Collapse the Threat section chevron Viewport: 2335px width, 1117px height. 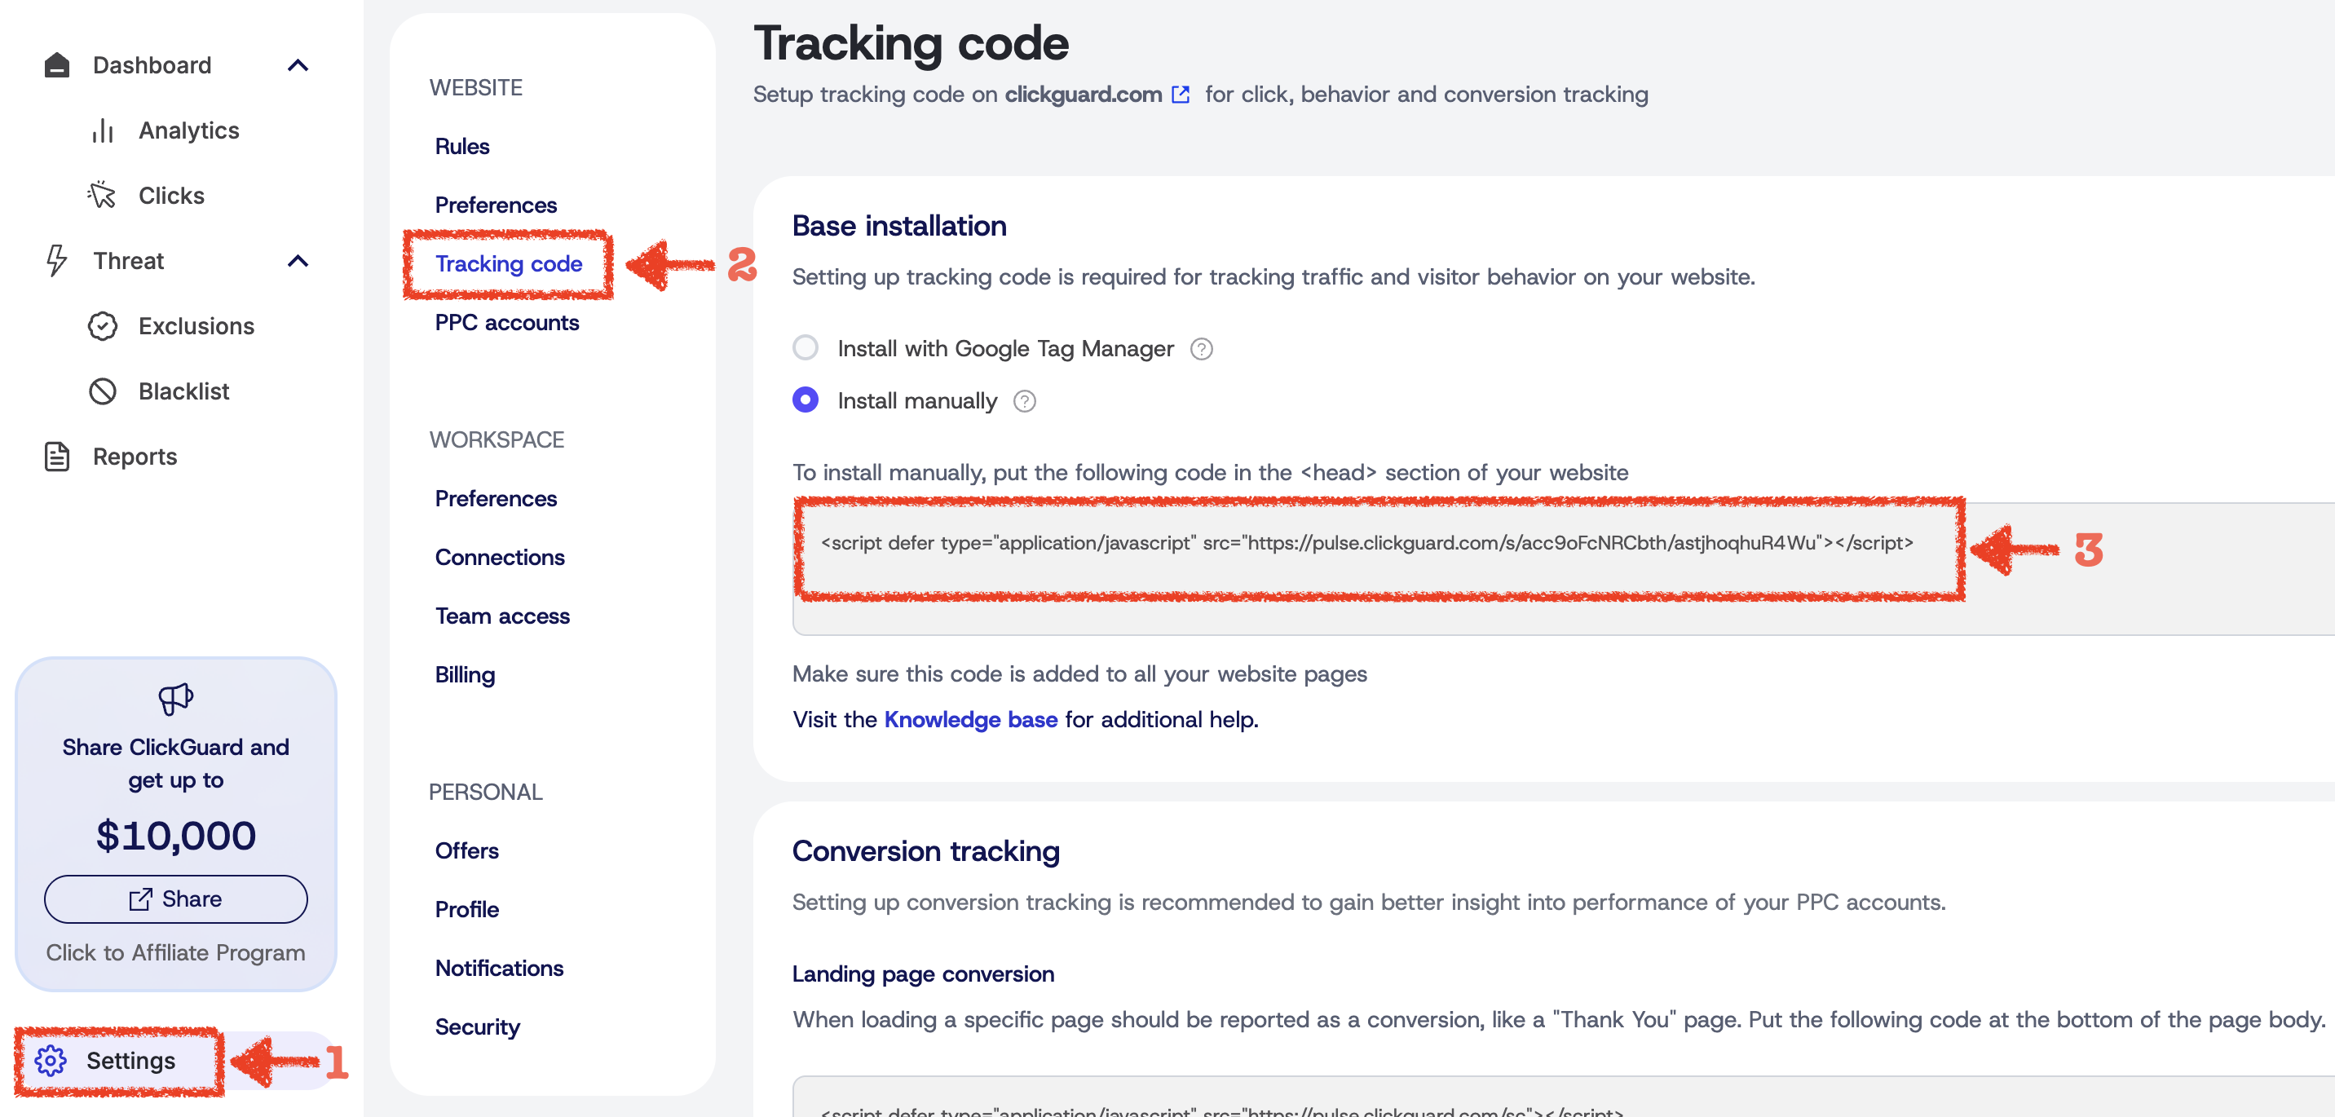[x=298, y=261]
